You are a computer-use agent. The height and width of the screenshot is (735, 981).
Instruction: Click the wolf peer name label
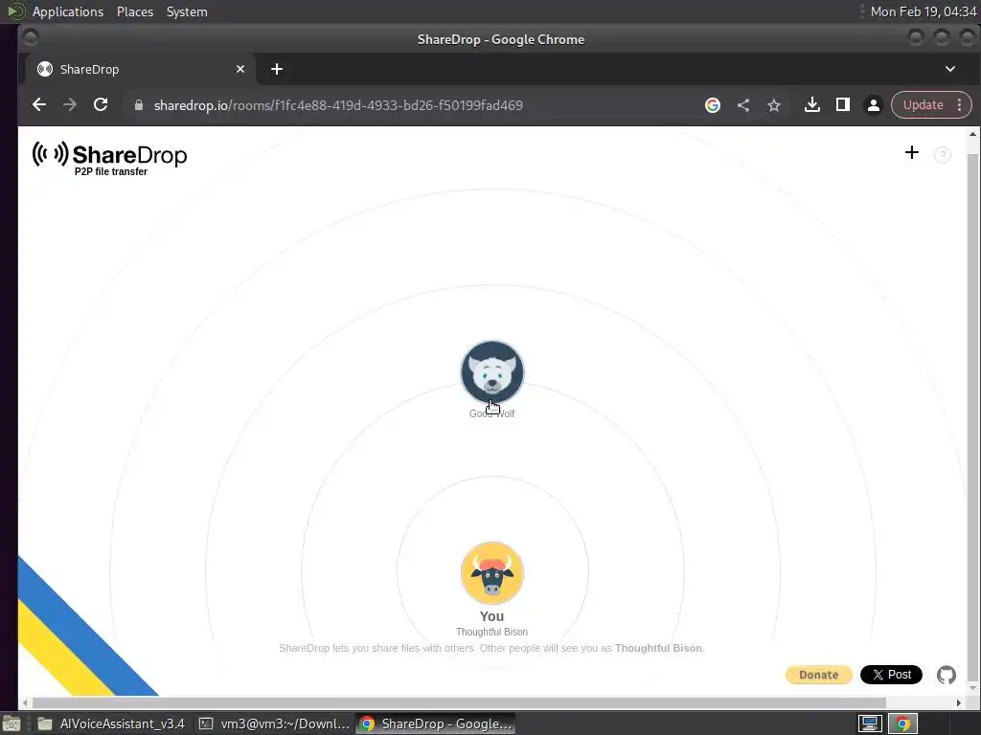[x=491, y=413]
